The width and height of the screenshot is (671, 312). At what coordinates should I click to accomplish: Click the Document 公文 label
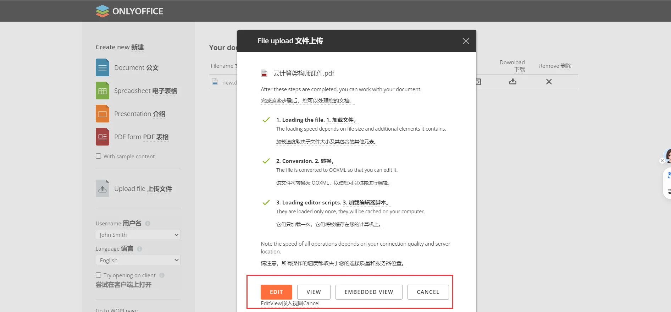click(136, 68)
